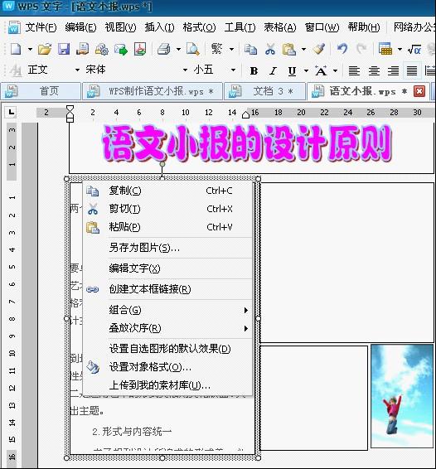436x469 pixels.
Task: Toggle justify alignment button
Action: coord(412,71)
